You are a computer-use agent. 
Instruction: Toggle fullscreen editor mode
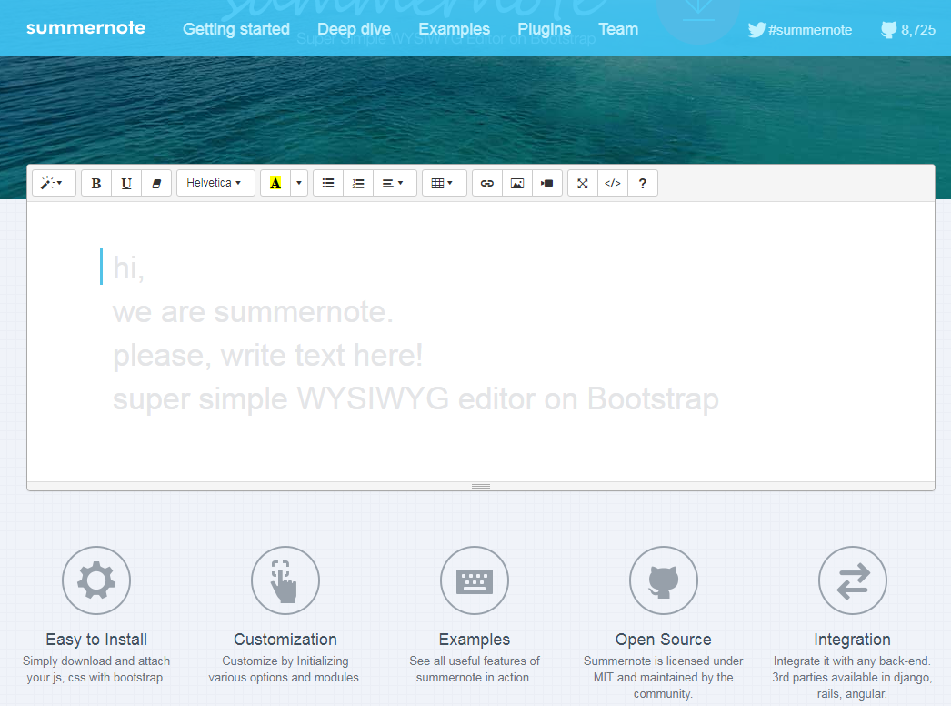pos(582,183)
